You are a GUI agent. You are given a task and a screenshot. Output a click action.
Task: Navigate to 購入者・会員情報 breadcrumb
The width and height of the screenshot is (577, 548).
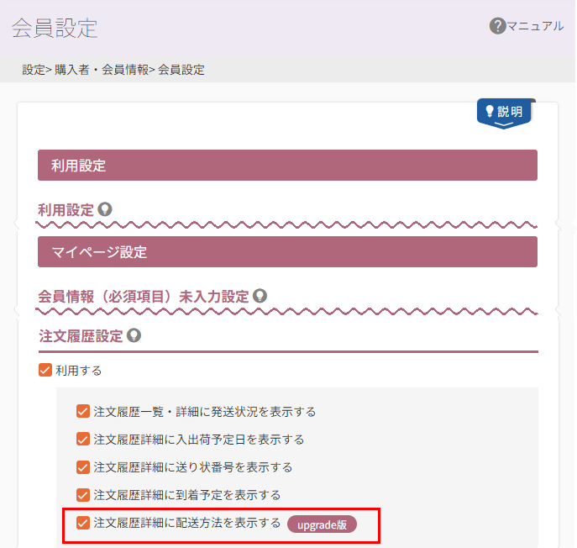[102, 70]
